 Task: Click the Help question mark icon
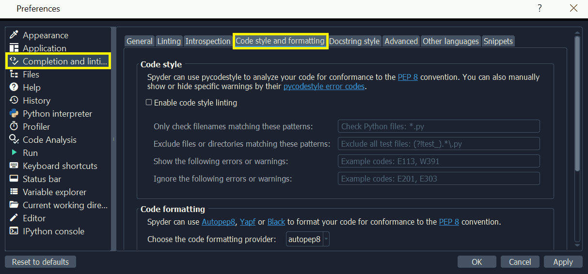pyautogui.click(x=14, y=87)
